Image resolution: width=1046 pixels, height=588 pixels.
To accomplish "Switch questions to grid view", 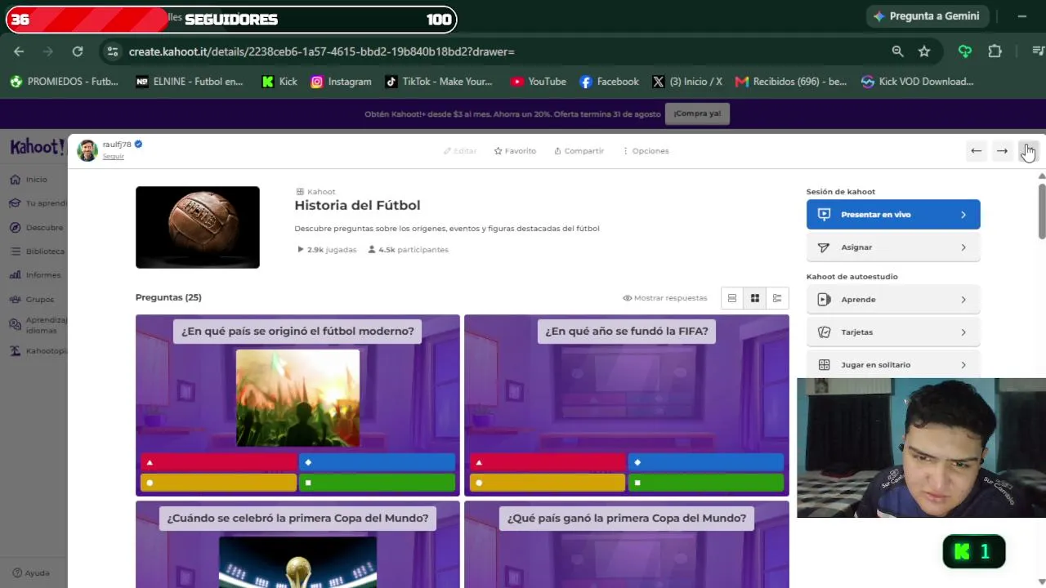I will (x=755, y=298).
